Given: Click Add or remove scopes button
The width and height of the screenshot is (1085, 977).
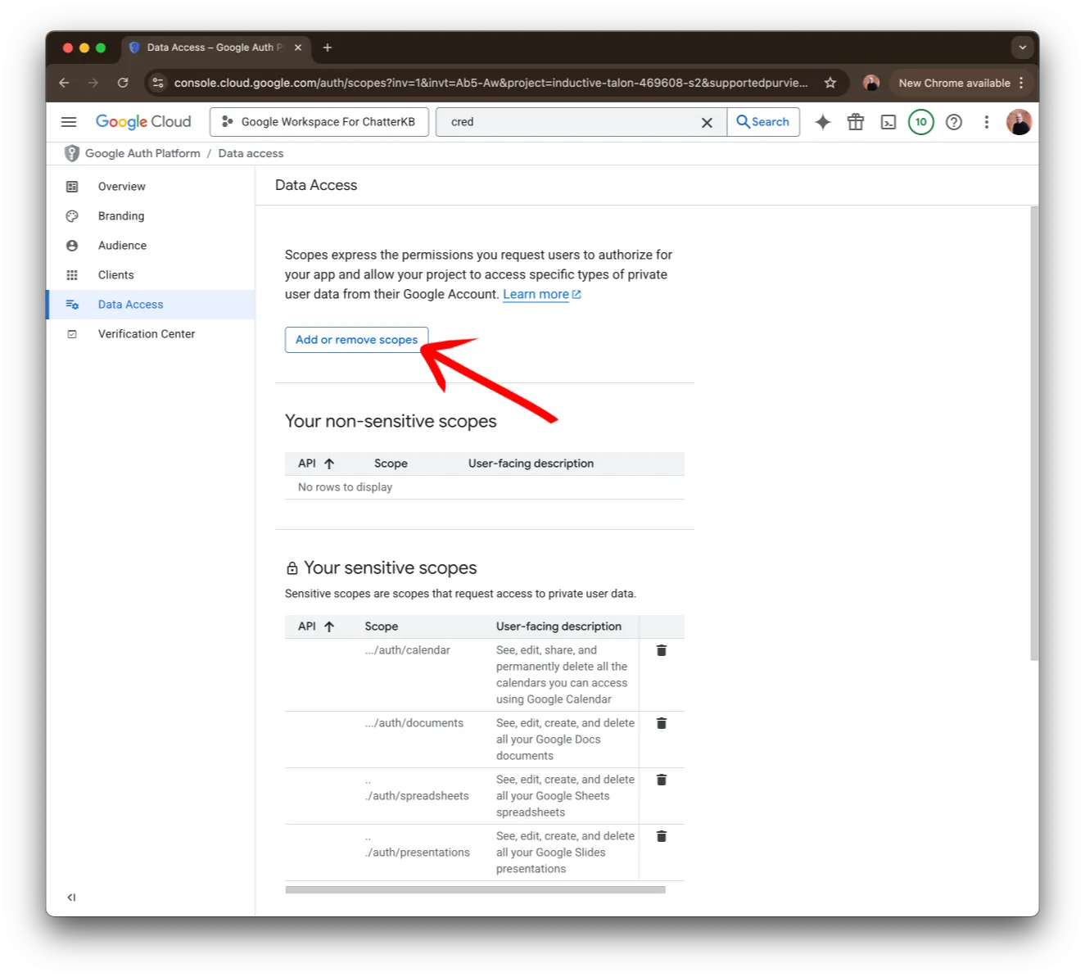Looking at the screenshot, I should coord(356,340).
